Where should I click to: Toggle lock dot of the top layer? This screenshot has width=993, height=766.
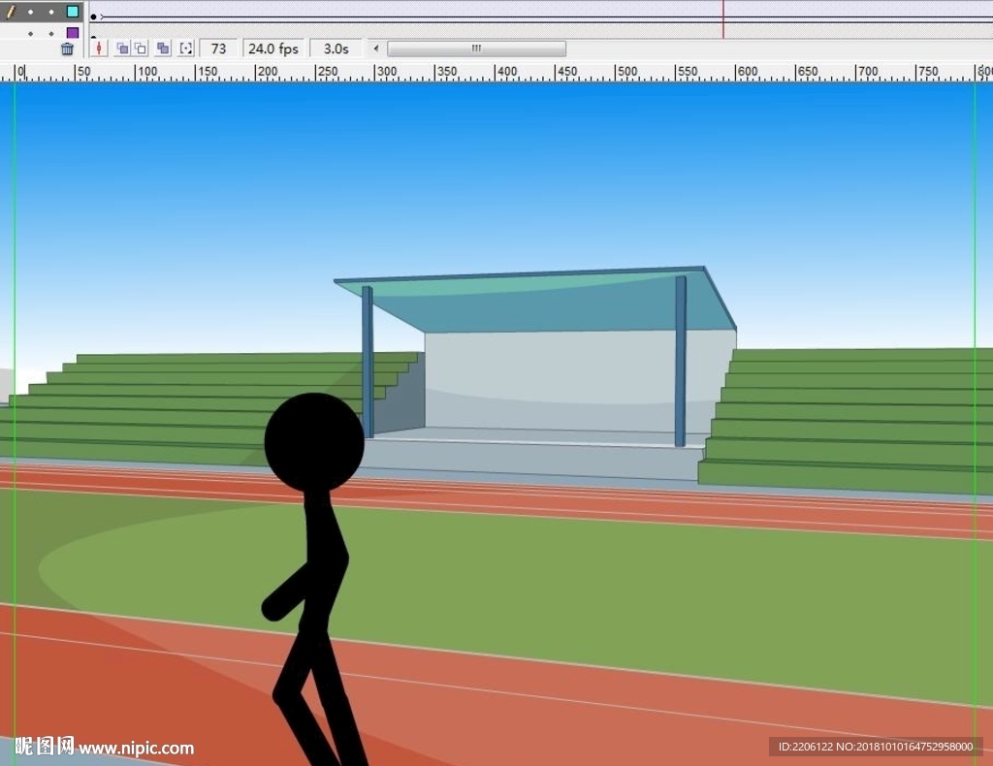point(51,12)
